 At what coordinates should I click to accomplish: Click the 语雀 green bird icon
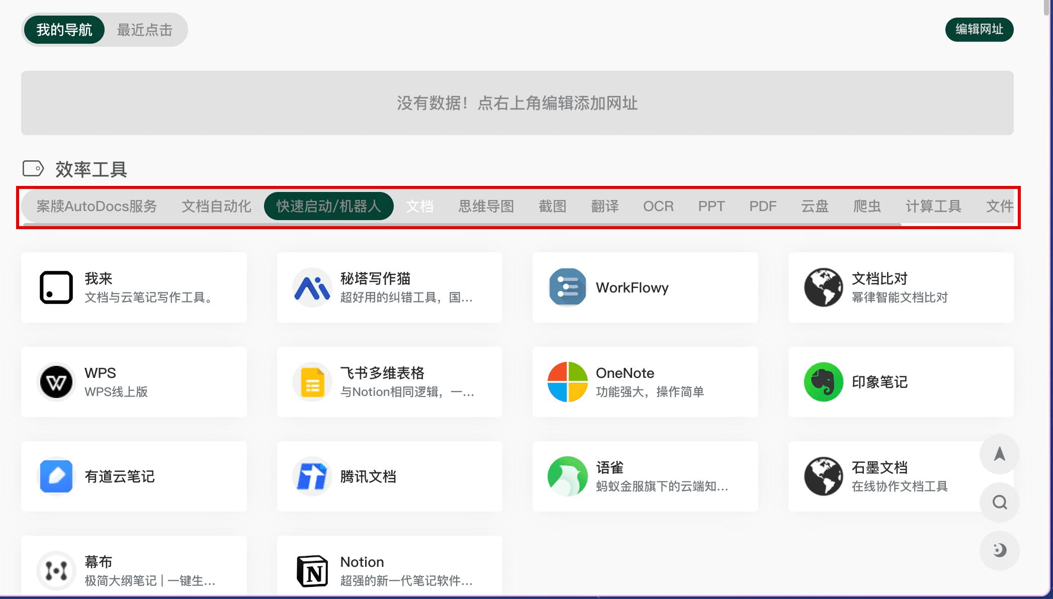pos(567,476)
